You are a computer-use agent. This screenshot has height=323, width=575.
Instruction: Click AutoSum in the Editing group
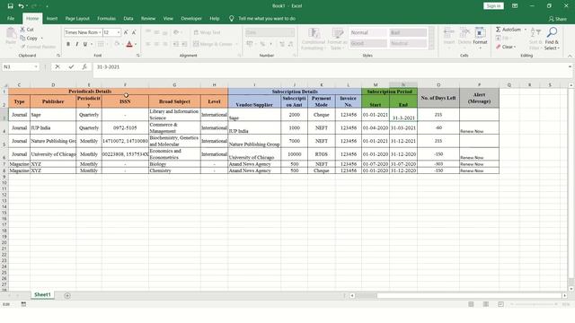pyautogui.click(x=509, y=30)
